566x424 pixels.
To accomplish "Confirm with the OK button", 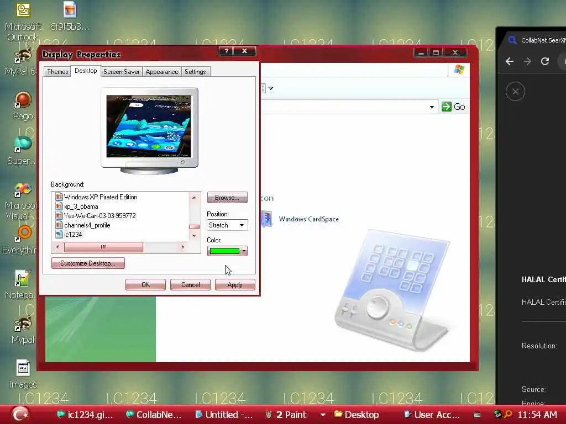I will (145, 284).
